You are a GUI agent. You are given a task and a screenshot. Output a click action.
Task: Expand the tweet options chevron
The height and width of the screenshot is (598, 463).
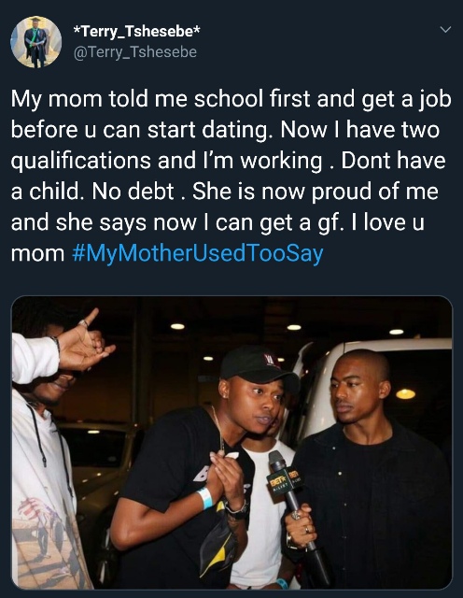pos(445,29)
